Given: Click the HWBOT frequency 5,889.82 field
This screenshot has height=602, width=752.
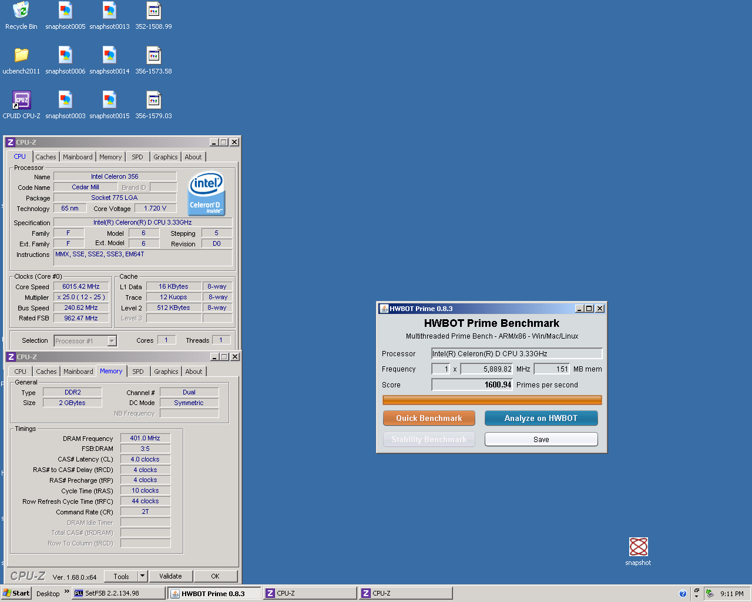Looking at the screenshot, I should tap(486, 369).
